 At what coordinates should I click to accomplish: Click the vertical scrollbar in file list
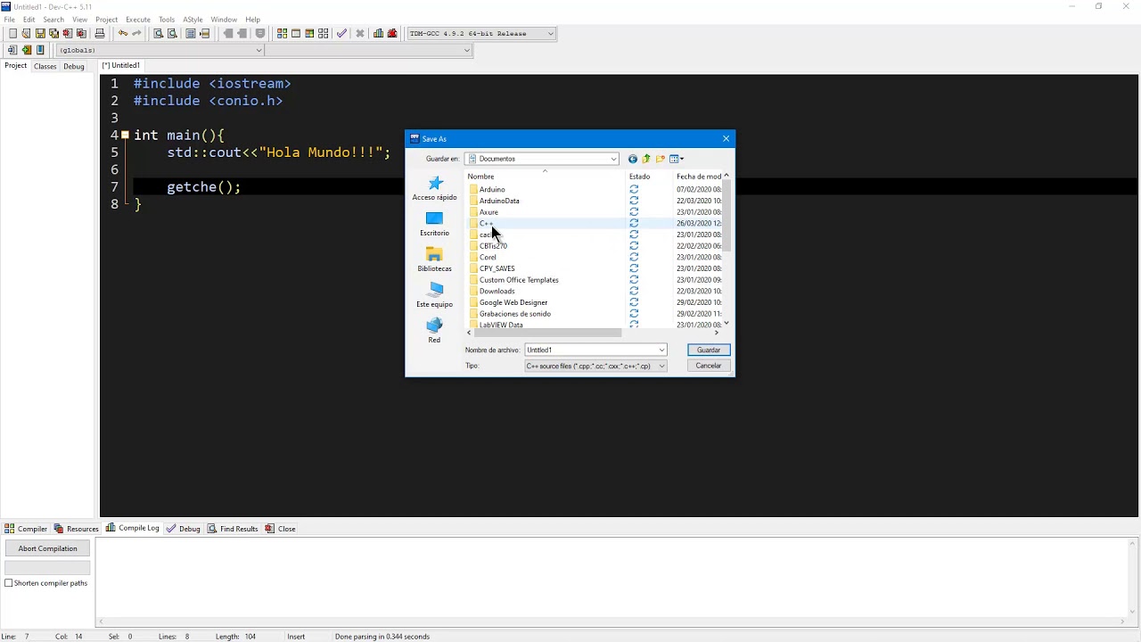point(726,214)
